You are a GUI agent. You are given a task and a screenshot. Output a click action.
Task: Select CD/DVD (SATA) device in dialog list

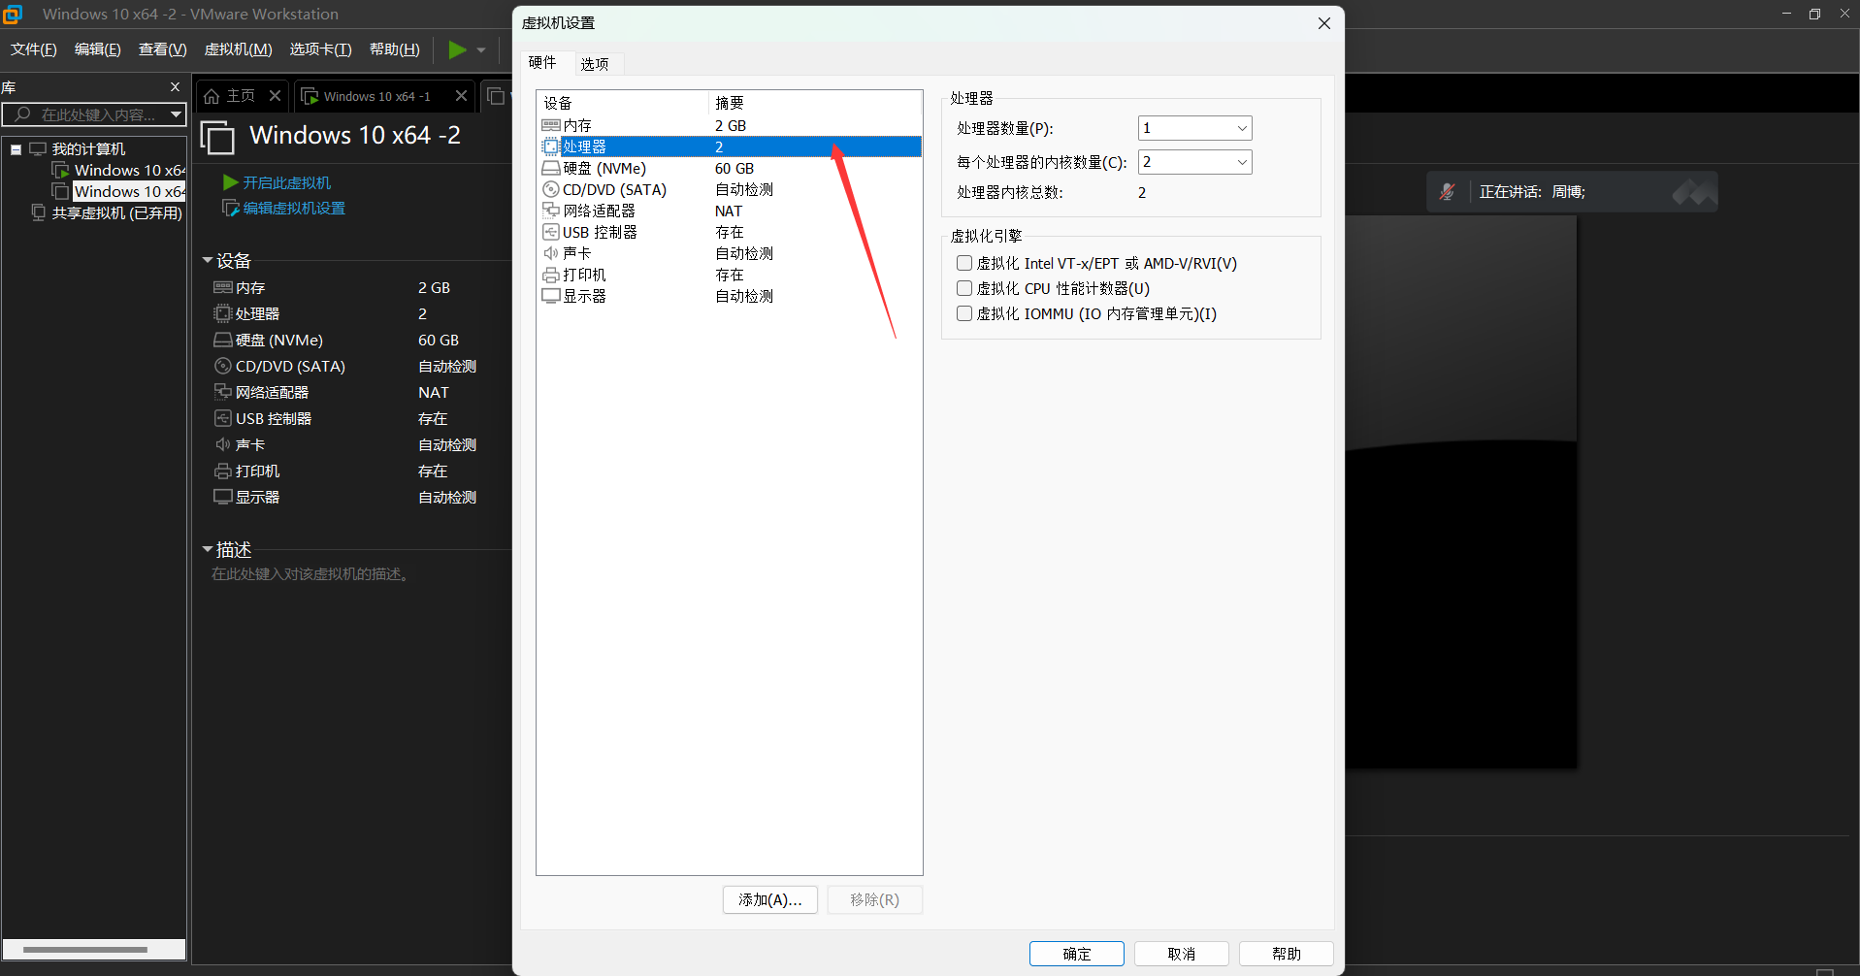[x=729, y=189]
